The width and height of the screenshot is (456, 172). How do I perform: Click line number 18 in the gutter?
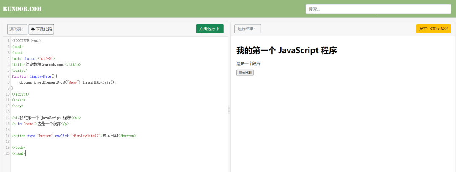pos(8,142)
